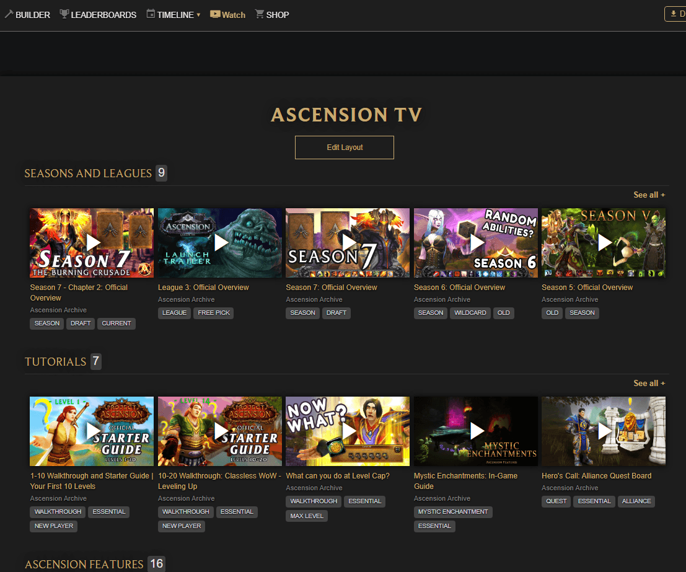Open Season 5: Official Overview title link
Image resolution: width=686 pixels, height=572 pixels.
point(587,288)
